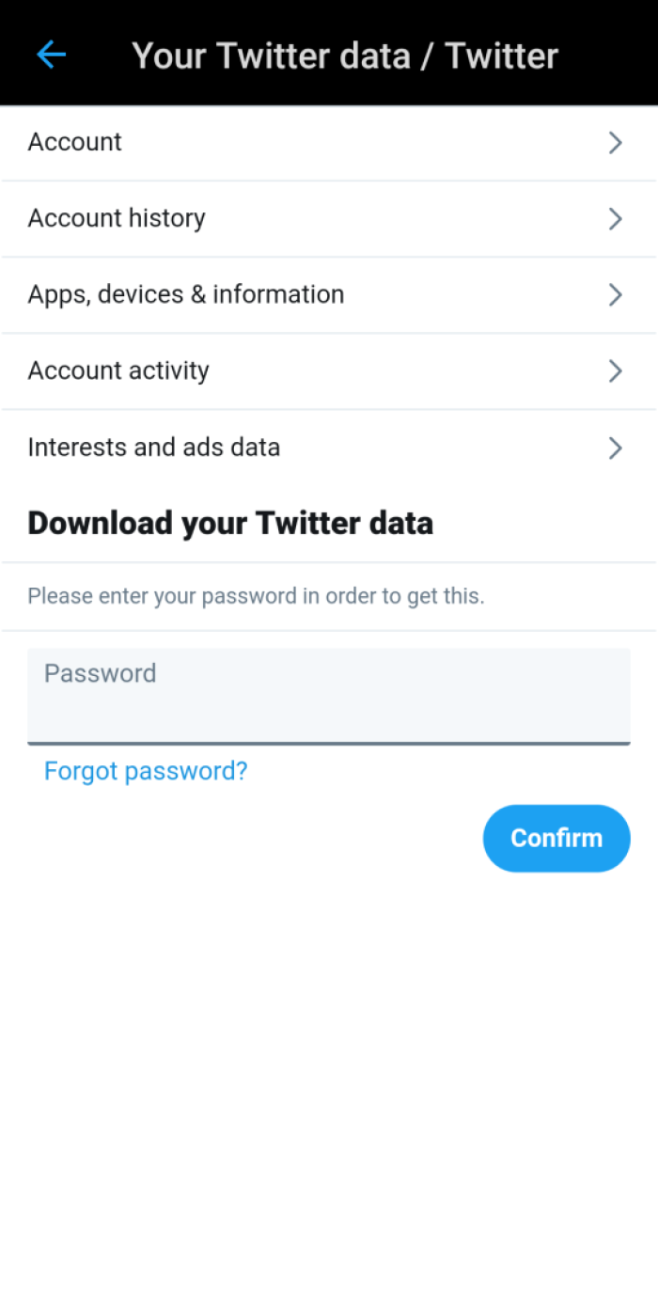Click the Confirm button
The image size is (658, 1290).
(556, 838)
